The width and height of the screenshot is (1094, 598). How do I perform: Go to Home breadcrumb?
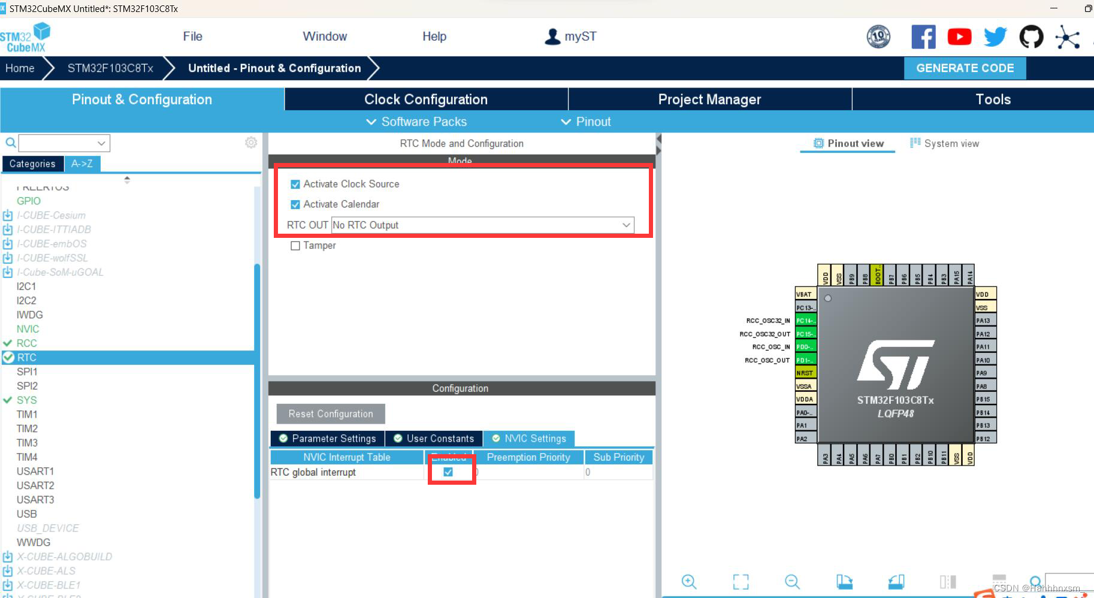pos(20,68)
